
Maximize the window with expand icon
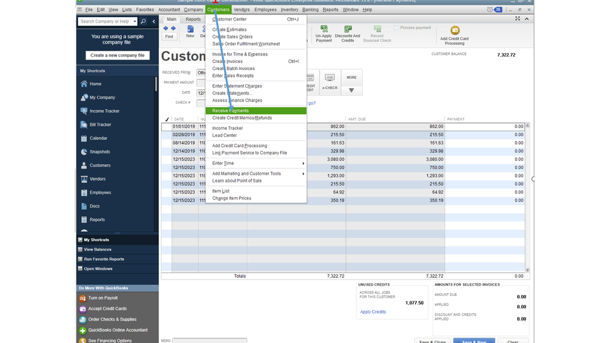click(517, 19)
